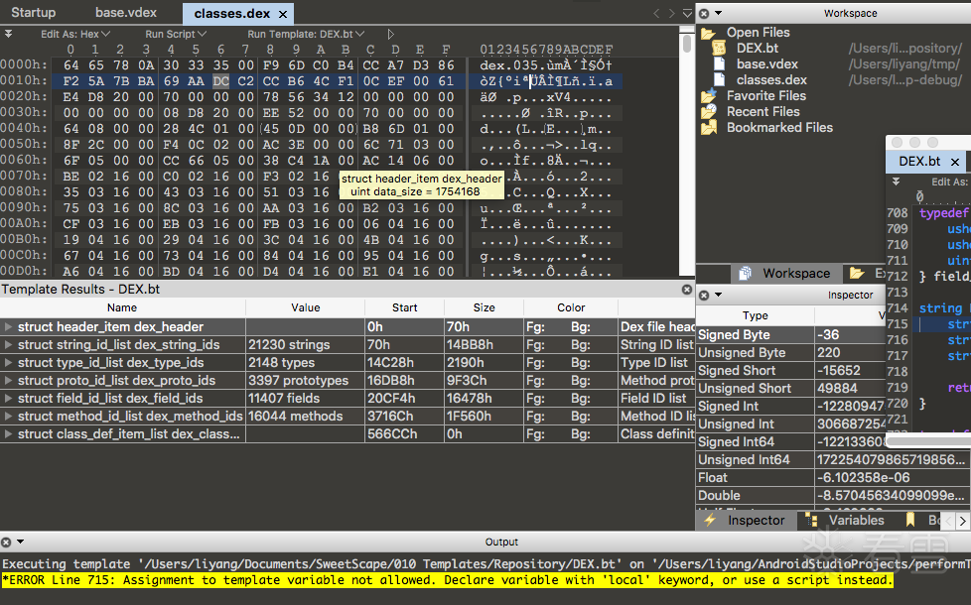Open the Run Script dropdown

[x=176, y=34]
